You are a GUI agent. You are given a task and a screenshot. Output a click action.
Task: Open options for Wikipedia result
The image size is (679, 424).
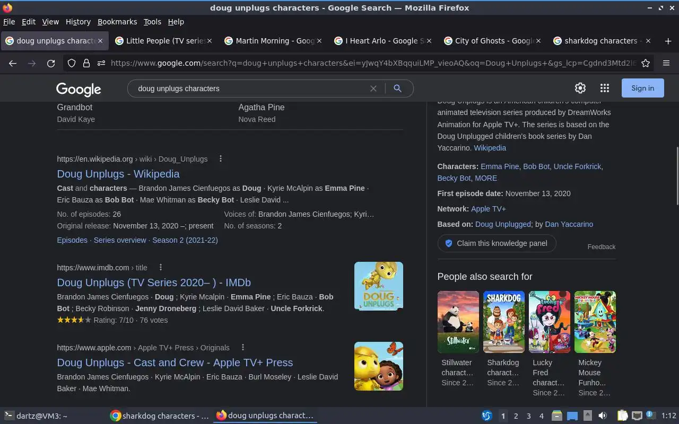(x=221, y=159)
